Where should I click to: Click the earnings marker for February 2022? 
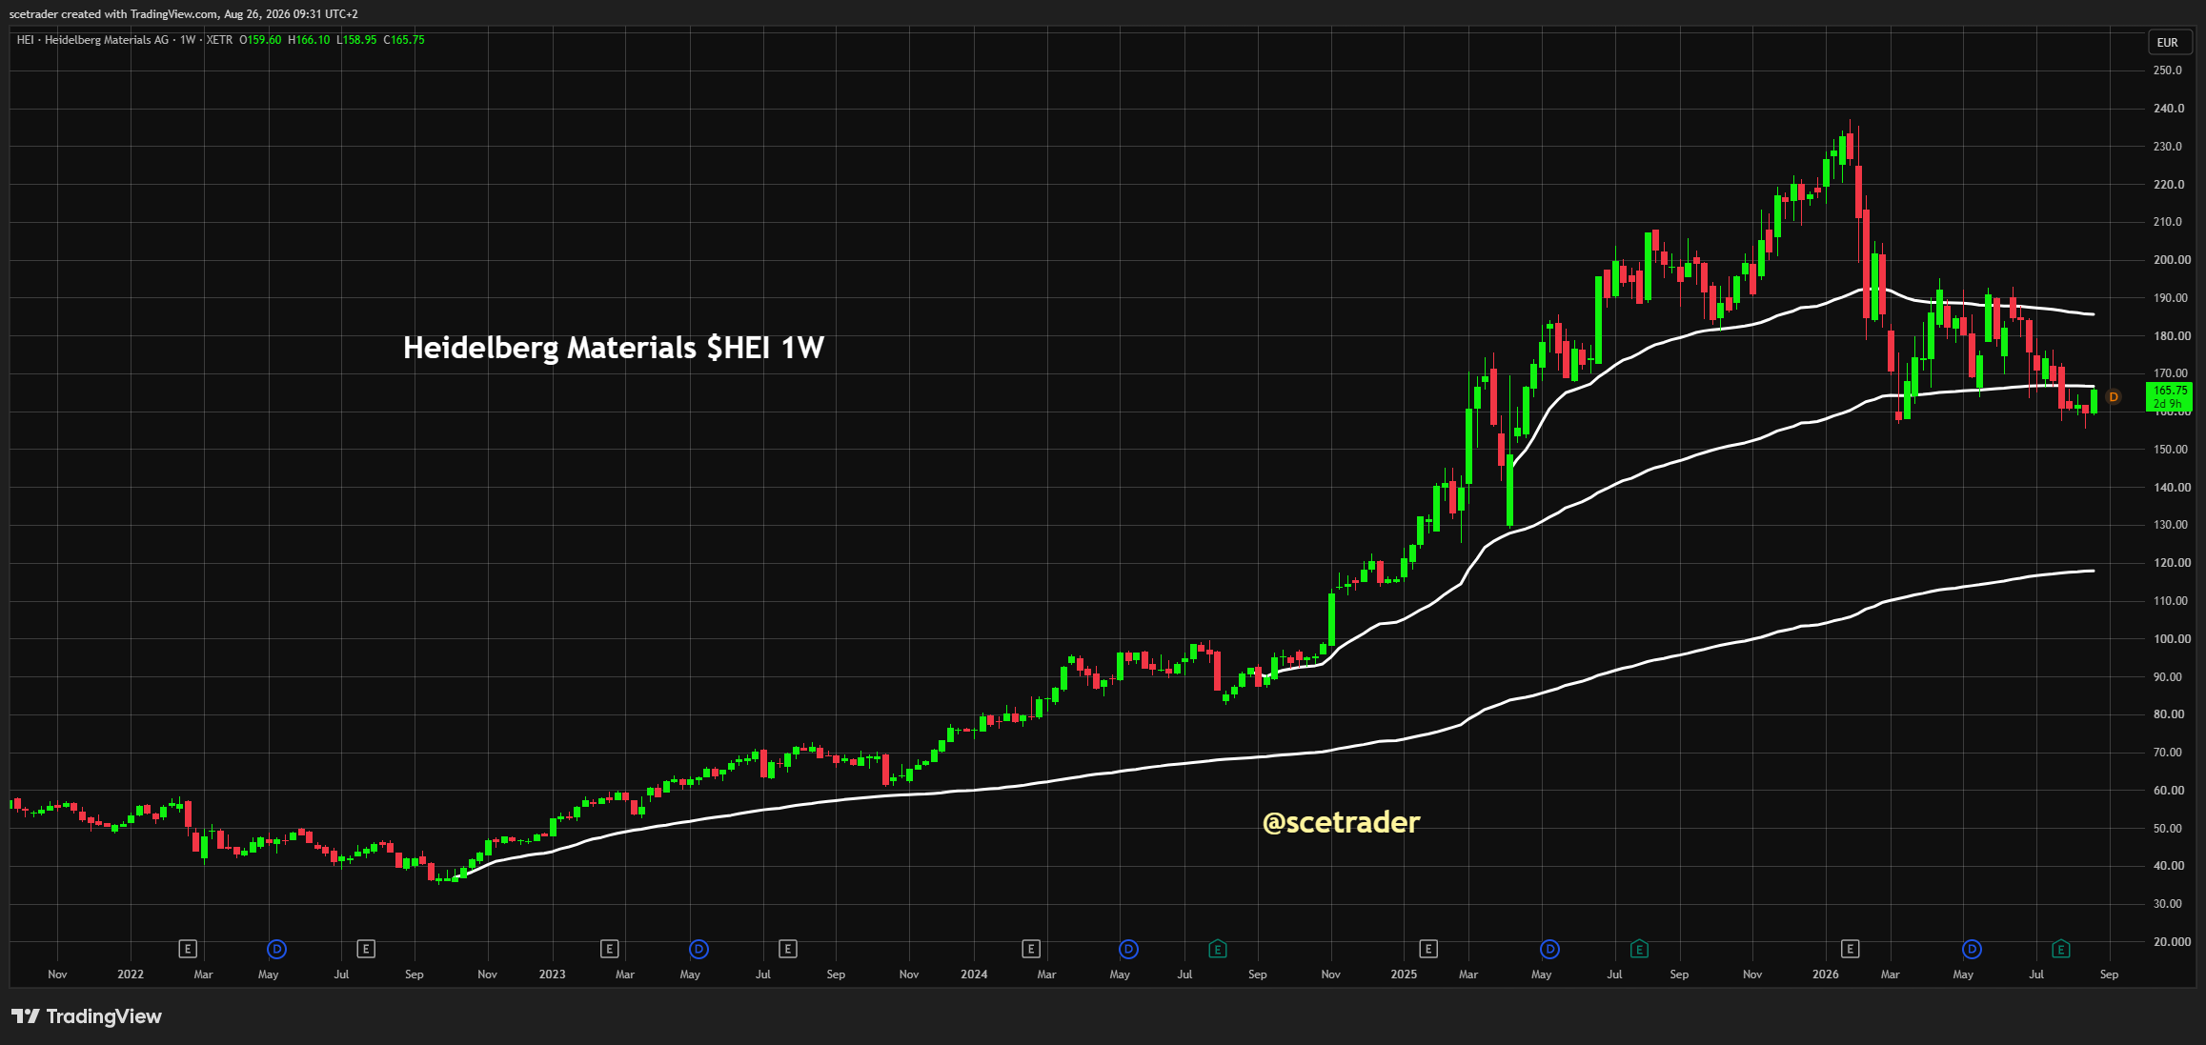tap(188, 949)
